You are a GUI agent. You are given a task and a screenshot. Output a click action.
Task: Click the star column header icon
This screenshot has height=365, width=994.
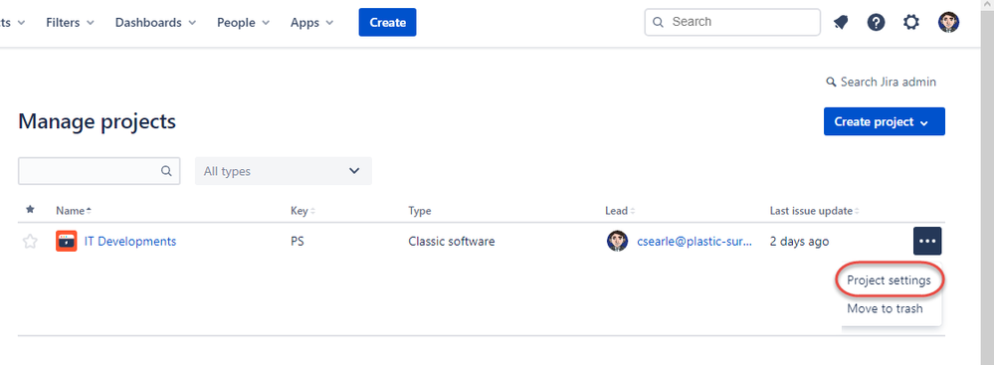30,210
